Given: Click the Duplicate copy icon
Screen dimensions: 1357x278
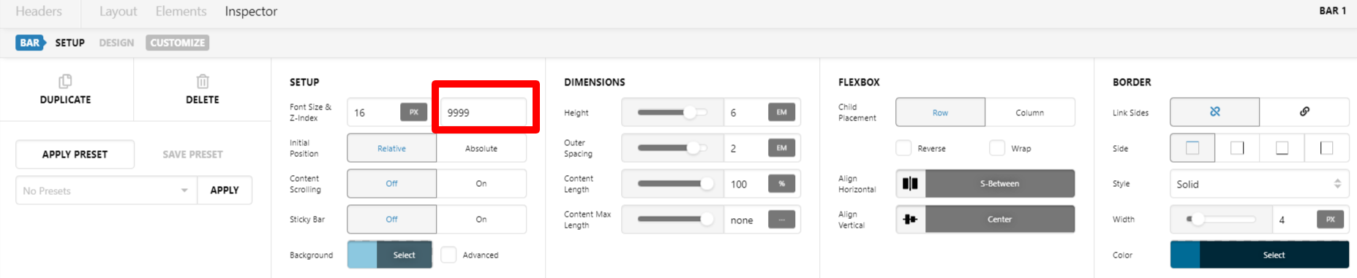Looking at the screenshot, I should tap(65, 81).
